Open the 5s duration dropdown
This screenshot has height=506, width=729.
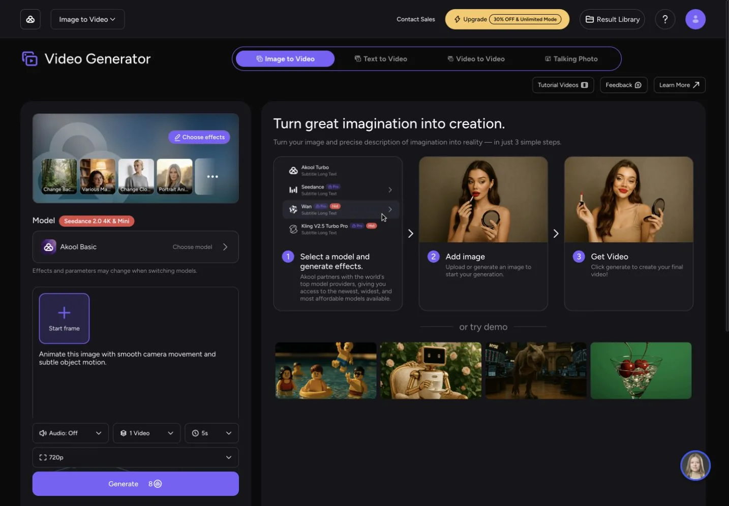[x=211, y=433]
